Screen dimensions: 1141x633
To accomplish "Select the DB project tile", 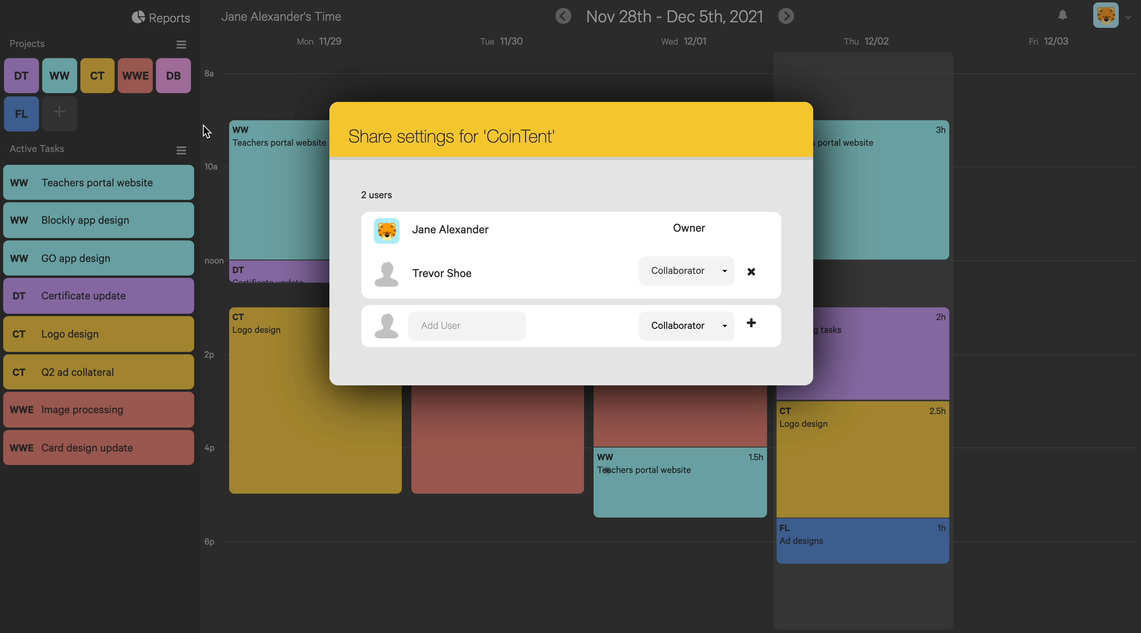I will pyautogui.click(x=173, y=75).
